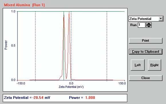Close the zeta potential window

click(146, 78)
